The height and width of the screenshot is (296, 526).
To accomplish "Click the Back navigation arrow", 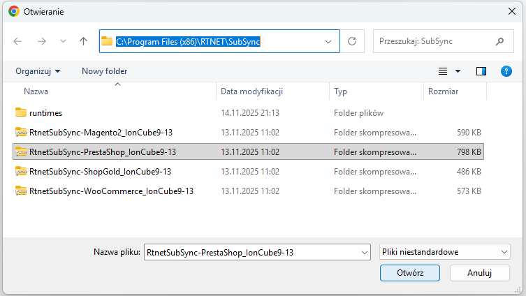I will point(17,41).
